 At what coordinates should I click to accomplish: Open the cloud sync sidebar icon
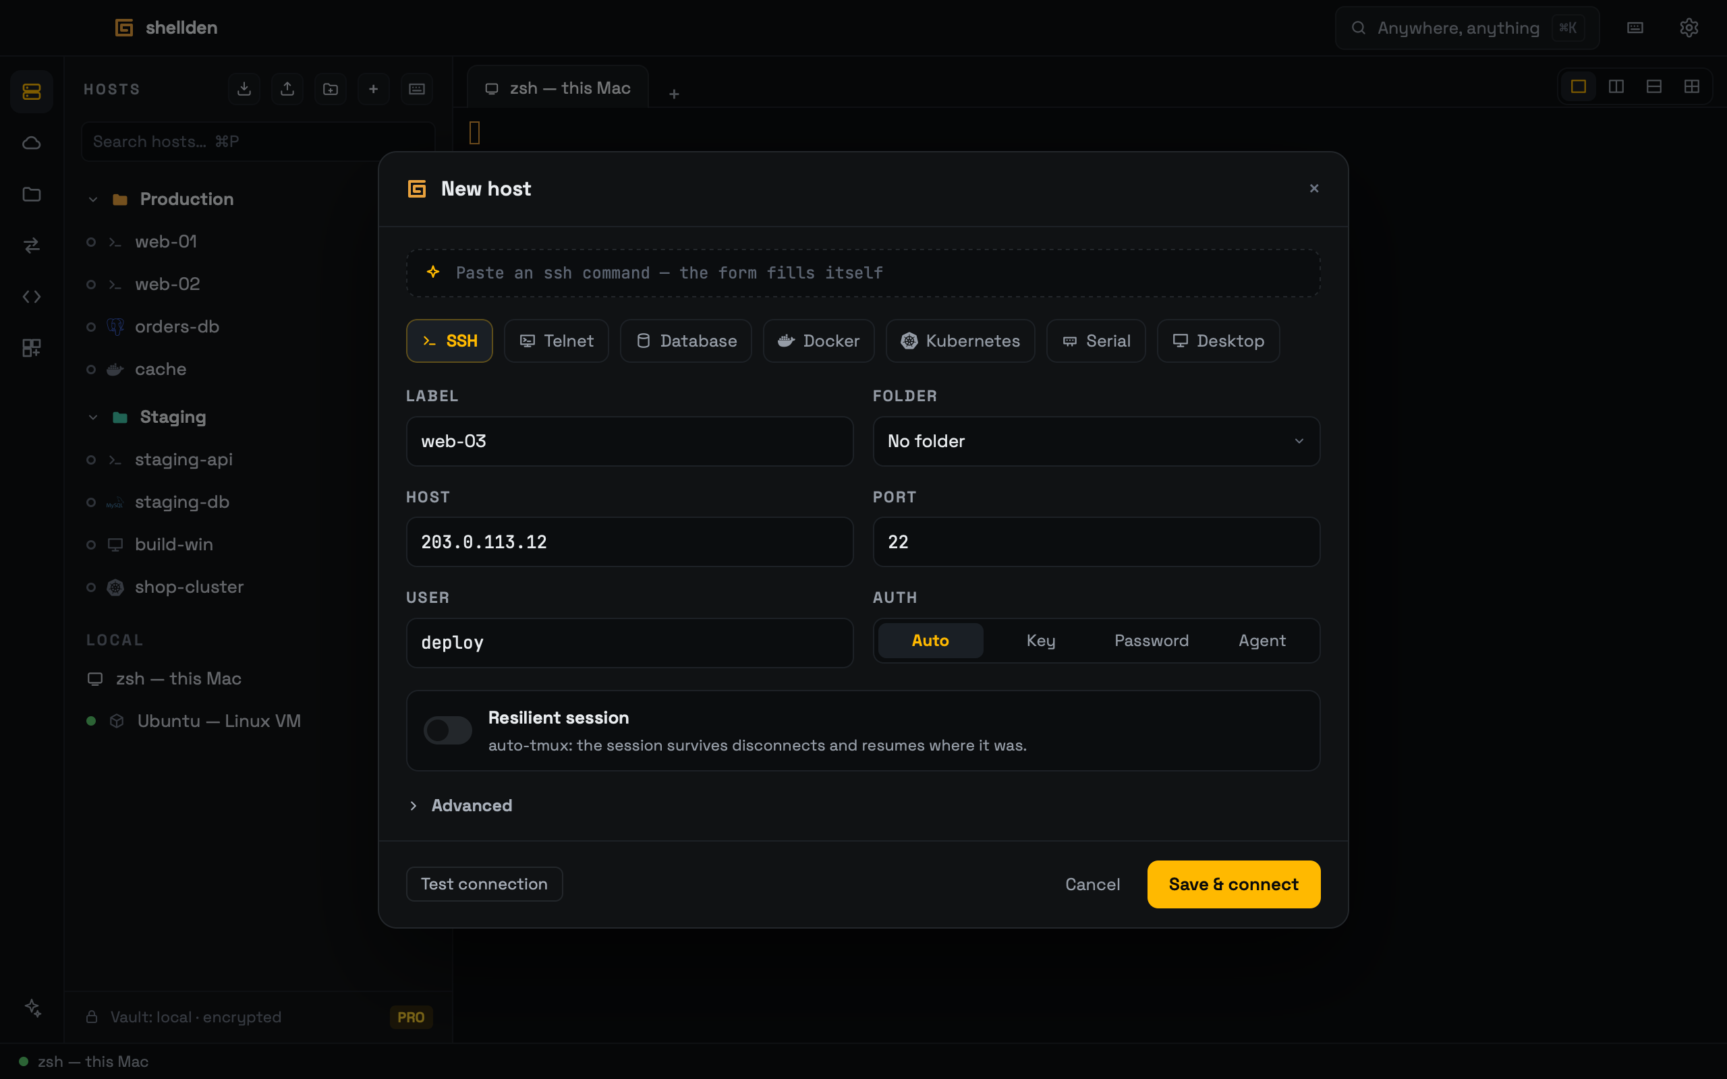click(x=32, y=143)
